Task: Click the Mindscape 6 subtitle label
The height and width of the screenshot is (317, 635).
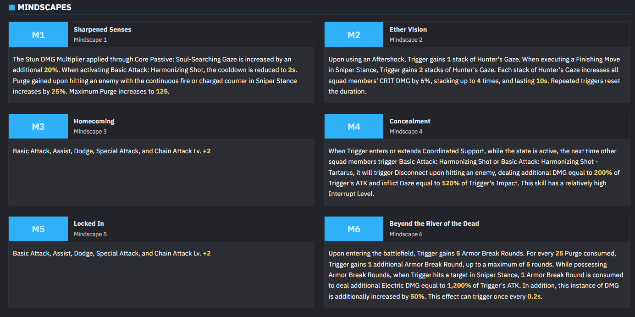Action: (x=406, y=234)
